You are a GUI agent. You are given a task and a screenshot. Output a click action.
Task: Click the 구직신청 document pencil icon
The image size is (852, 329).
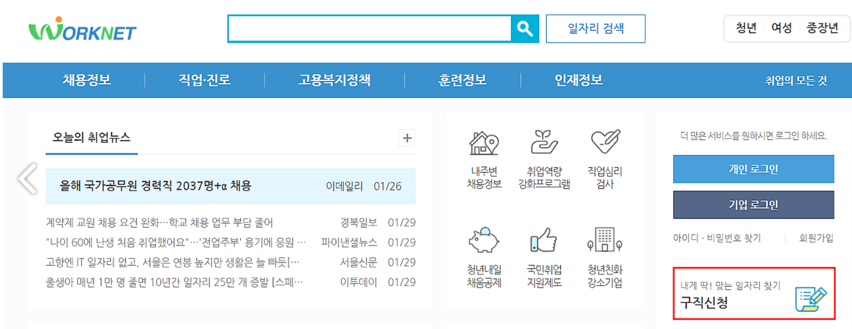(x=811, y=299)
